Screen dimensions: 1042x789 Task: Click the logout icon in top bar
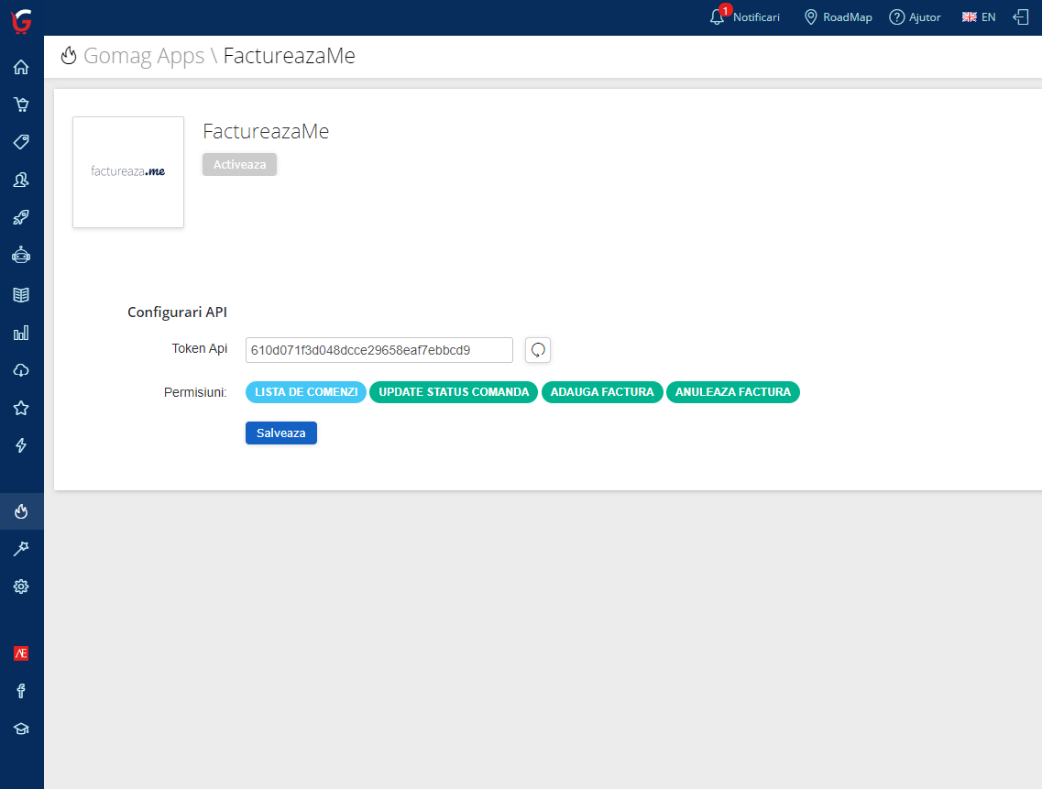click(x=1021, y=17)
